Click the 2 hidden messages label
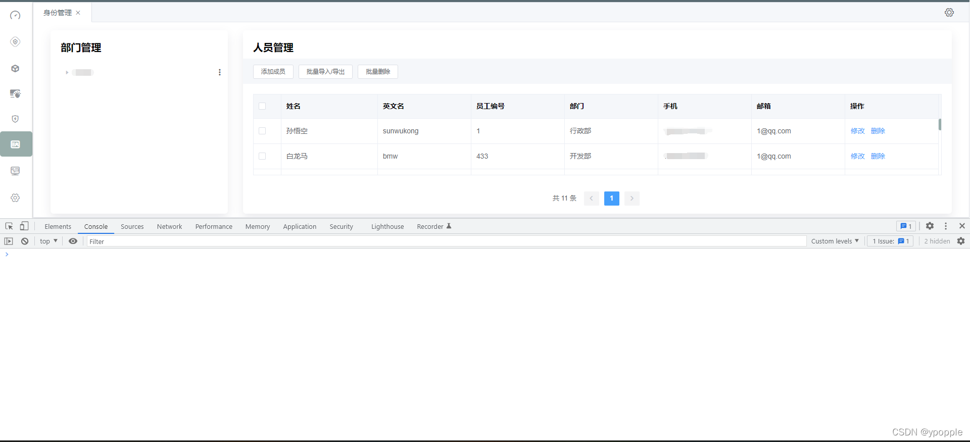 coord(937,241)
